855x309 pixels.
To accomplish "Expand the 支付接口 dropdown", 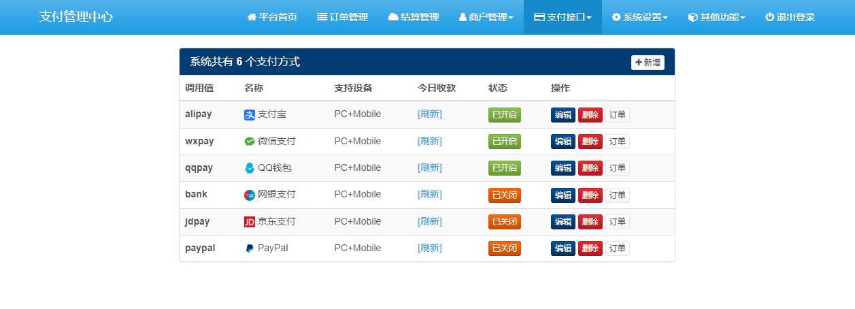I will coord(563,17).
